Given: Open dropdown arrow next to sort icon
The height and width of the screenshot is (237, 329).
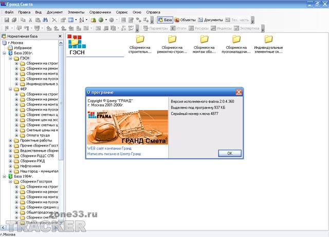Looking at the screenshot, I should (86, 20).
